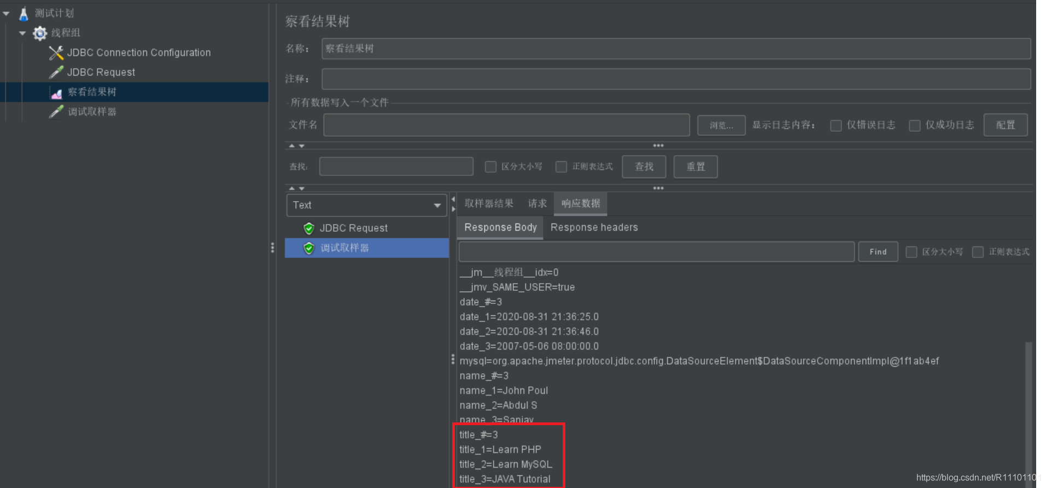Select the Response Body tab
Screen dimensions: 1046x488
click(500, 227)
